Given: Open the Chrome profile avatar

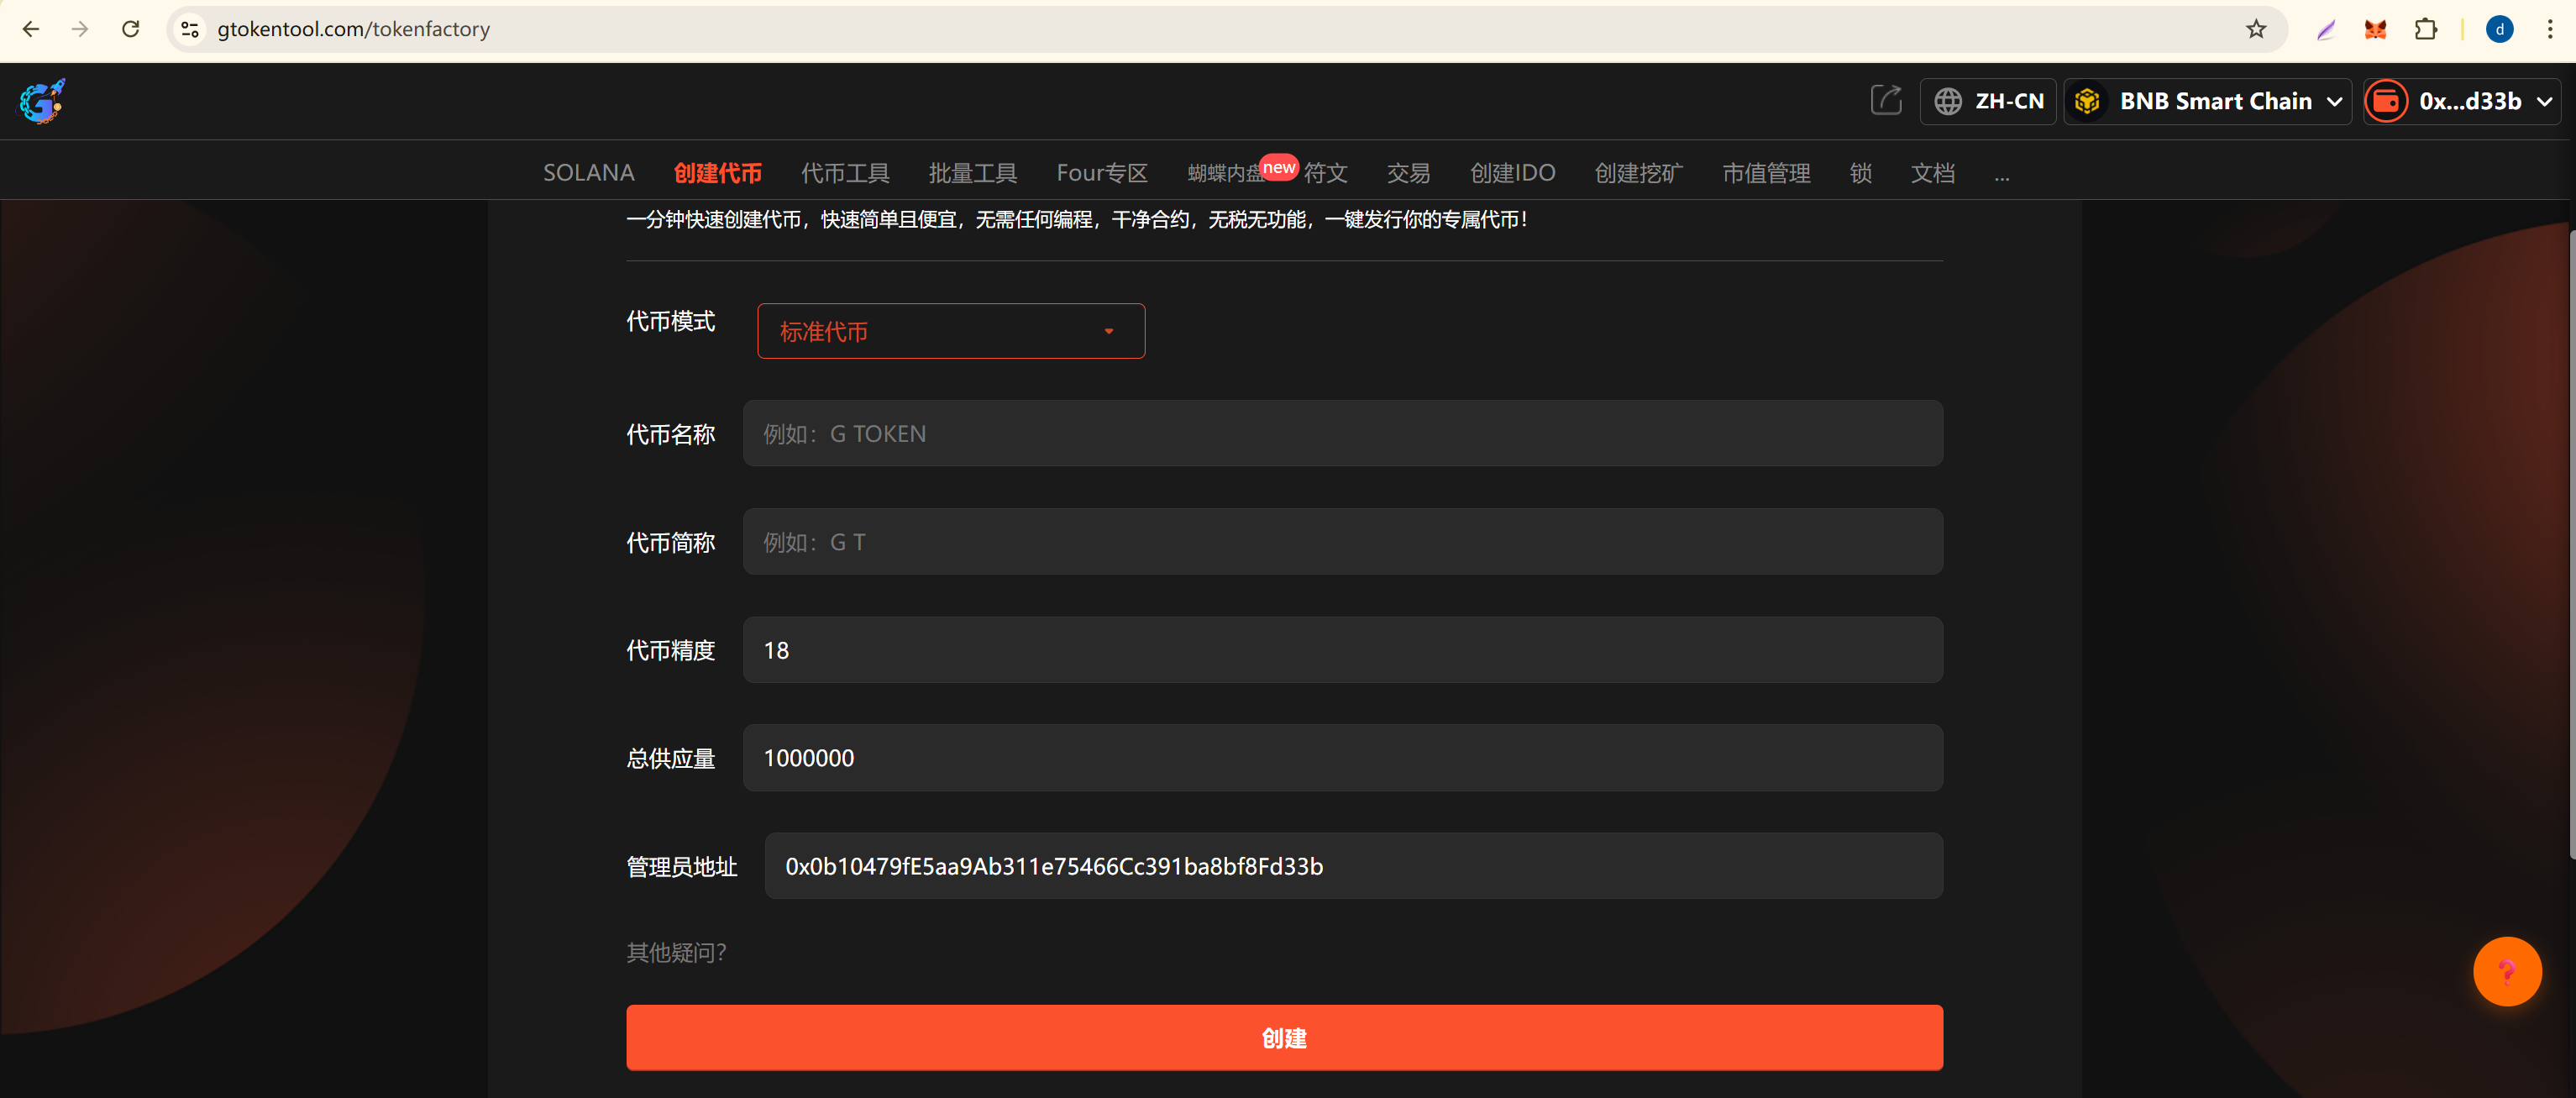Looking at the screenshot, I should tap(2499, 29).
